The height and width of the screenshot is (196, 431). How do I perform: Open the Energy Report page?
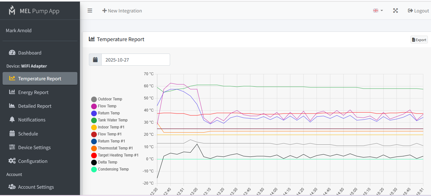point(33,92)
